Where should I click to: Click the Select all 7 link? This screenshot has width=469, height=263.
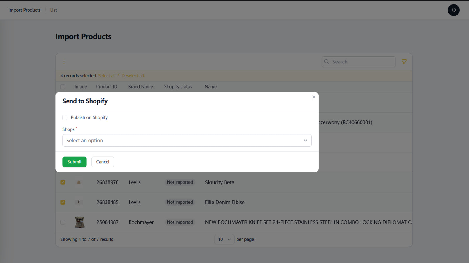pos(109,76)
